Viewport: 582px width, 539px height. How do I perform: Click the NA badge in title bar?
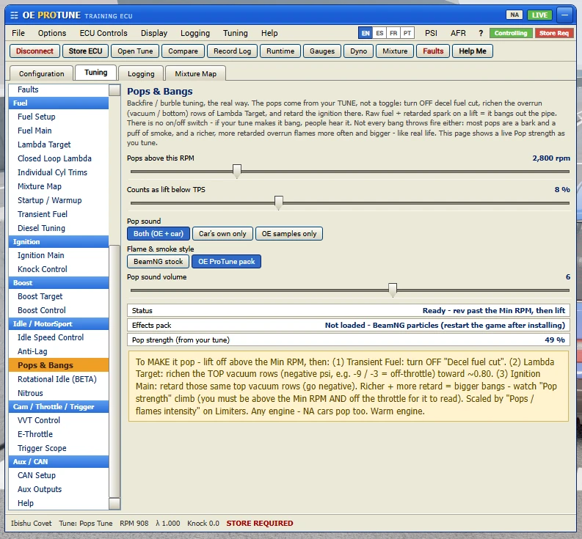pyautogui.click(x=514, y=15)
